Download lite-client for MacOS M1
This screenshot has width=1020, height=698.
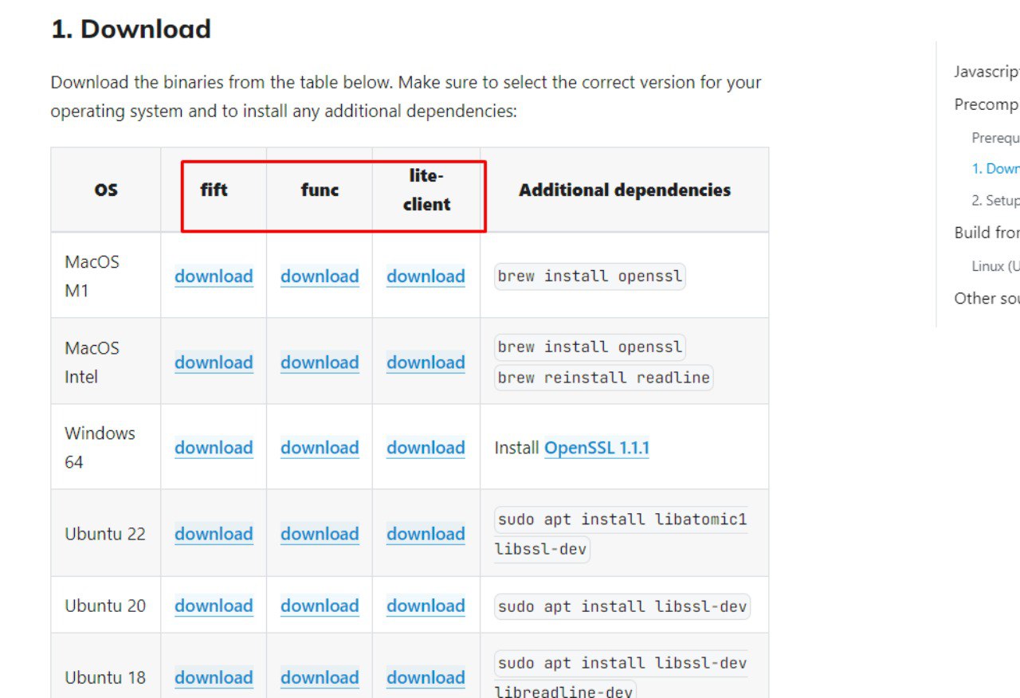click(426, 276)
